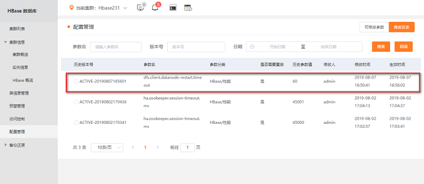Click the clock icon in the date field
Image resolution: width=424 pixels, height=184 pixels.
(x=252, y=47)
